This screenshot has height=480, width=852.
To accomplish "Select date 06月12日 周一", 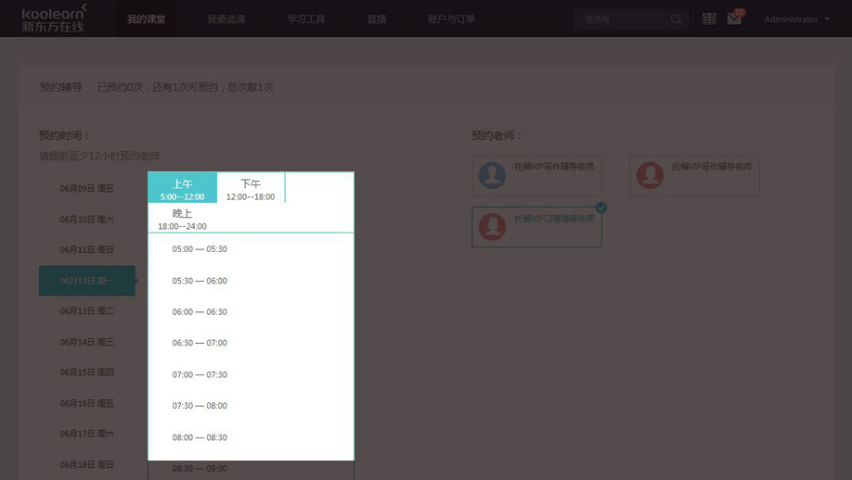I will [x=87, y=281].
